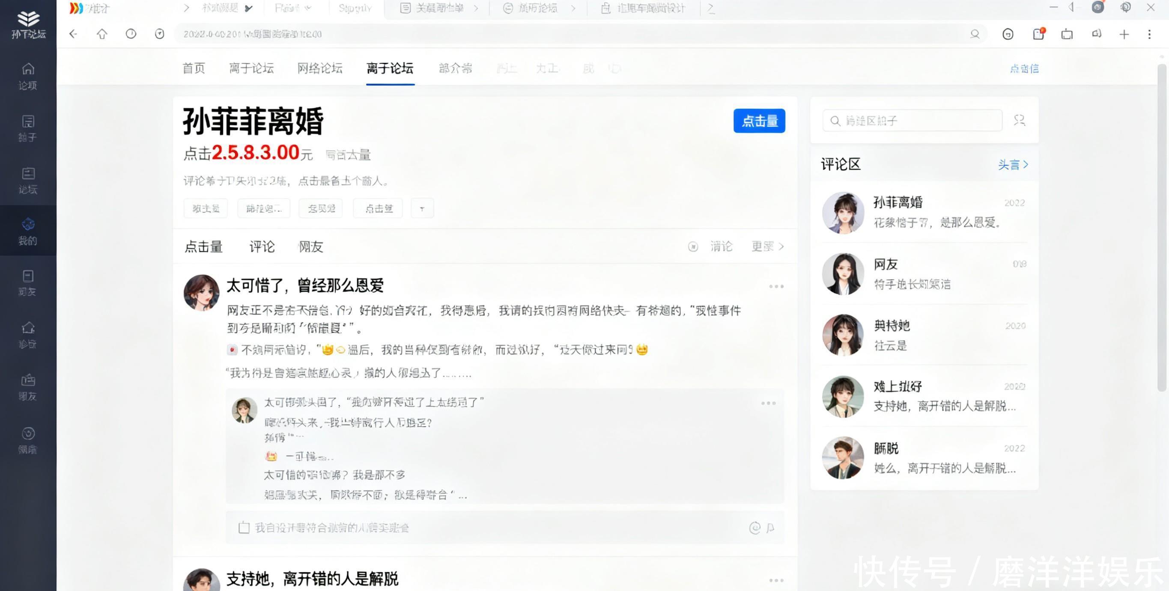Open the 网友 comment entry in the sidebar
This screenshot has width=1169, height=591.
click(x=924, y=274)
